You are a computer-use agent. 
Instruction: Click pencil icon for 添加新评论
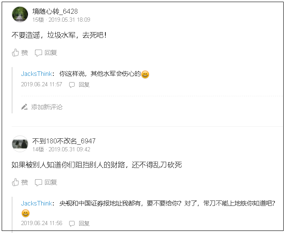tap(24, 107)
